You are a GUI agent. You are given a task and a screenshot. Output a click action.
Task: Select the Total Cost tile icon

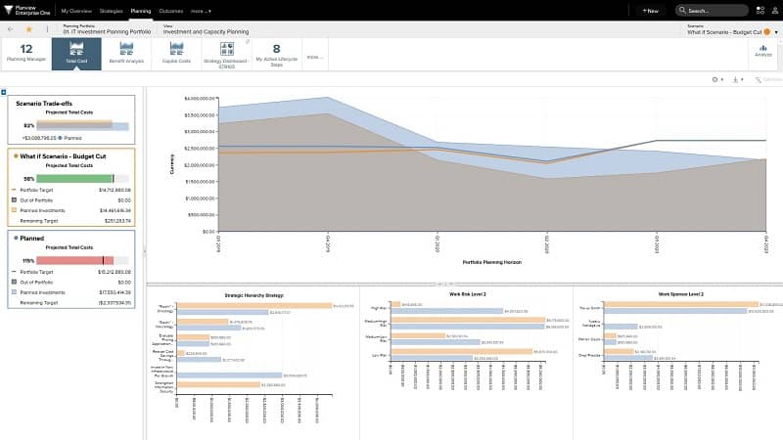76,49
